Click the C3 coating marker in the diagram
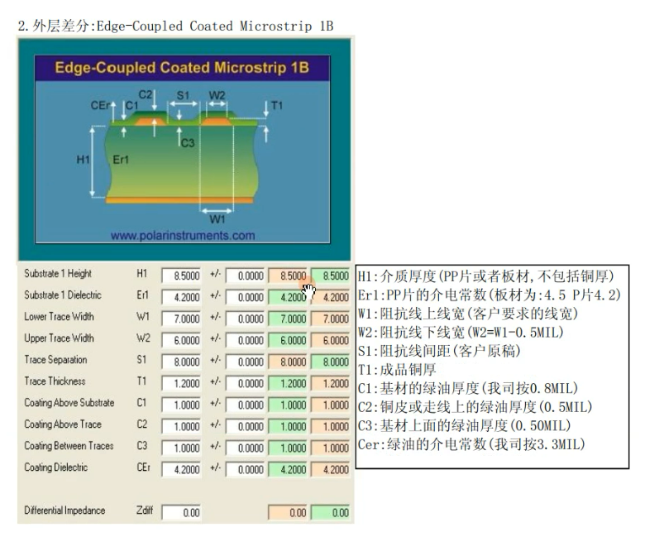Viewport: 664px width, 556px height. point(188,143)
